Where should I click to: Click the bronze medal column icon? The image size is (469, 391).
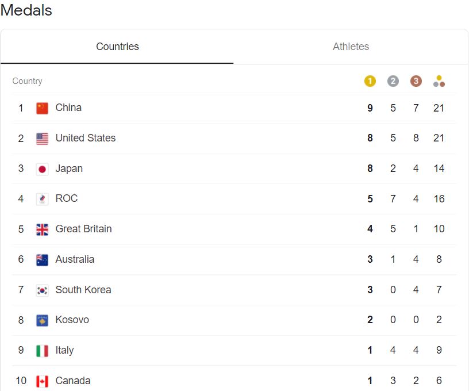416,81
